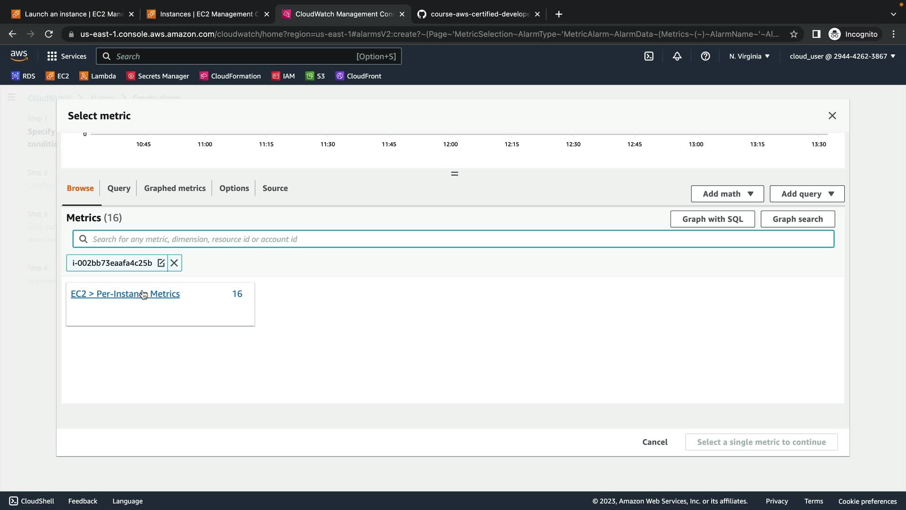Click the Graph with SQL button
This screenshot has width=906, height=510.
(x=712, y=219)
